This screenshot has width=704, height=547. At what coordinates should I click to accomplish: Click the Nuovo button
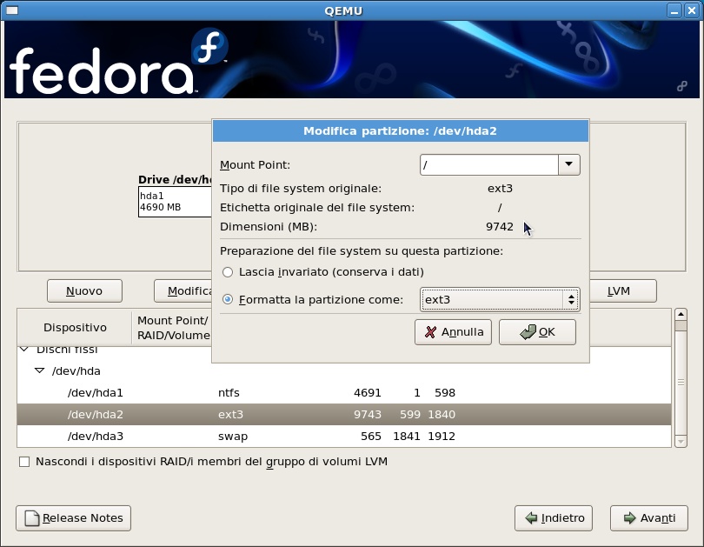coord(84,291)
